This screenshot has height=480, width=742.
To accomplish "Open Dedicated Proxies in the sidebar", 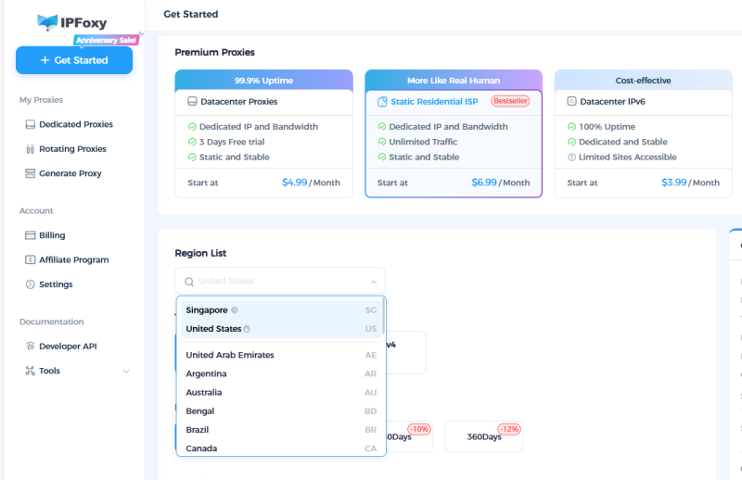I will click(76, 124).
